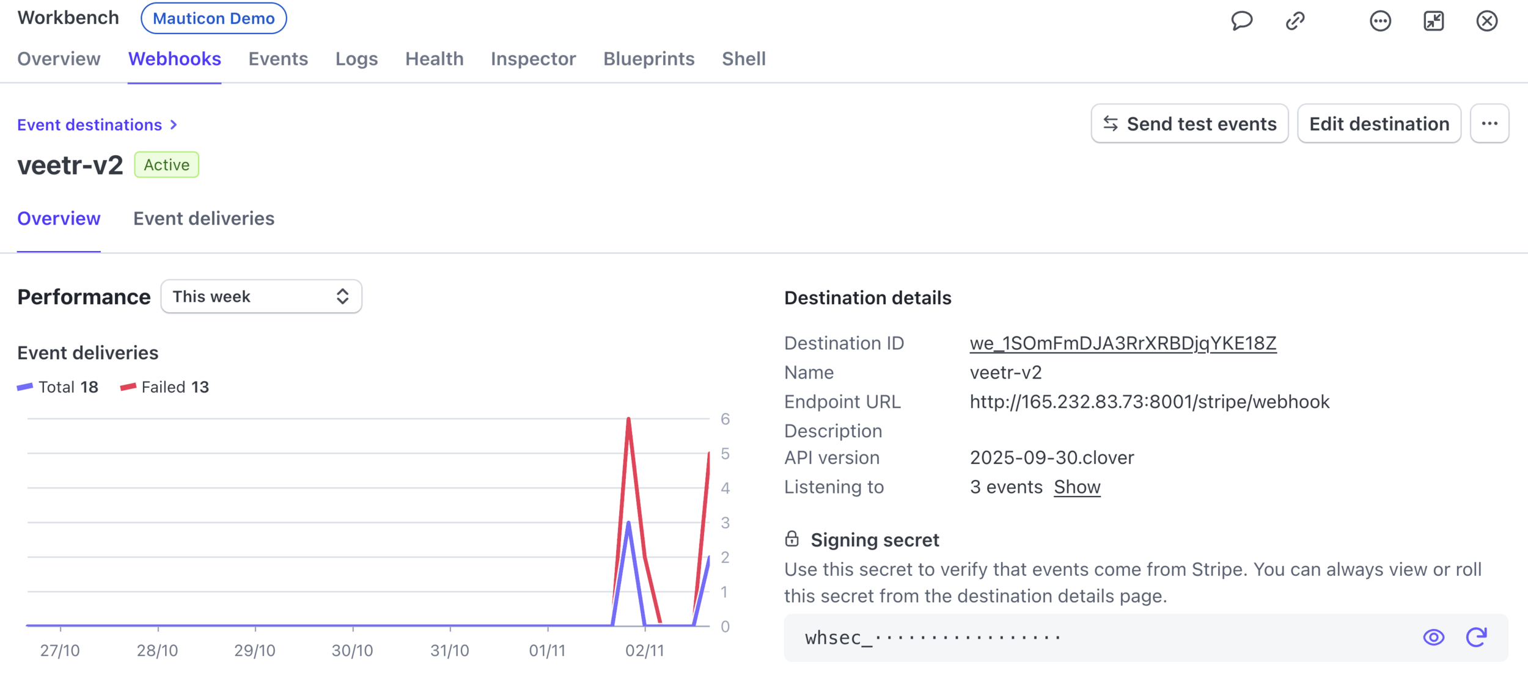Switch to the Event deliveries tab
The width and height of the screenshot is (1528, 676).
(204, 219)
